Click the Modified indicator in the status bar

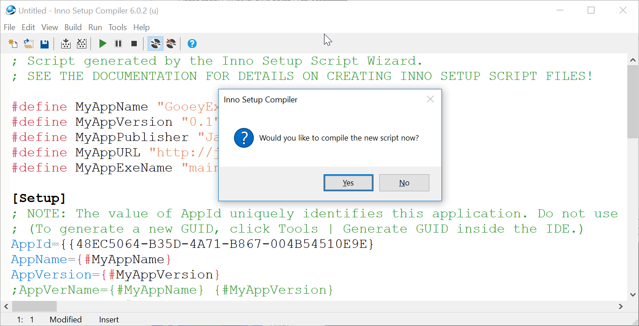tap(66, 320)
